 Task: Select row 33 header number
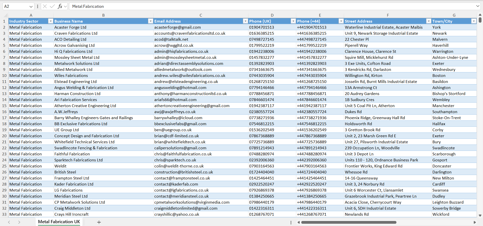[4, 214]
